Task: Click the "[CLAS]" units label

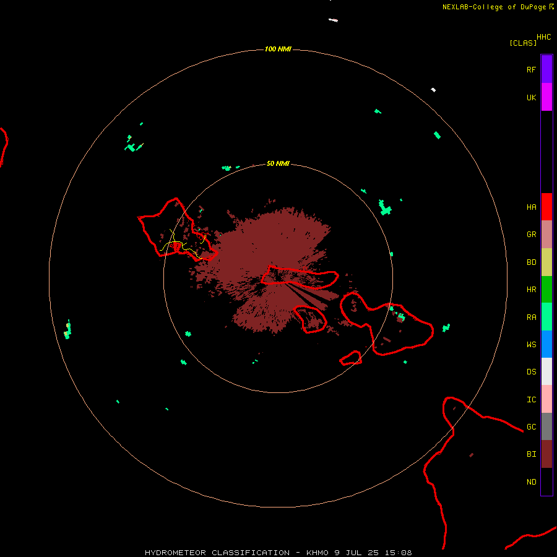Action: click(523, 43)
